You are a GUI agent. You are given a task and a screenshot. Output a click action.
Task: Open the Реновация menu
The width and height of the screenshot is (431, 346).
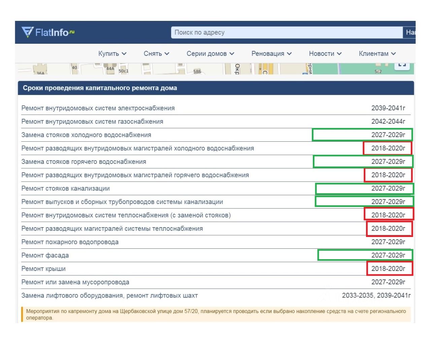(272, 54)
